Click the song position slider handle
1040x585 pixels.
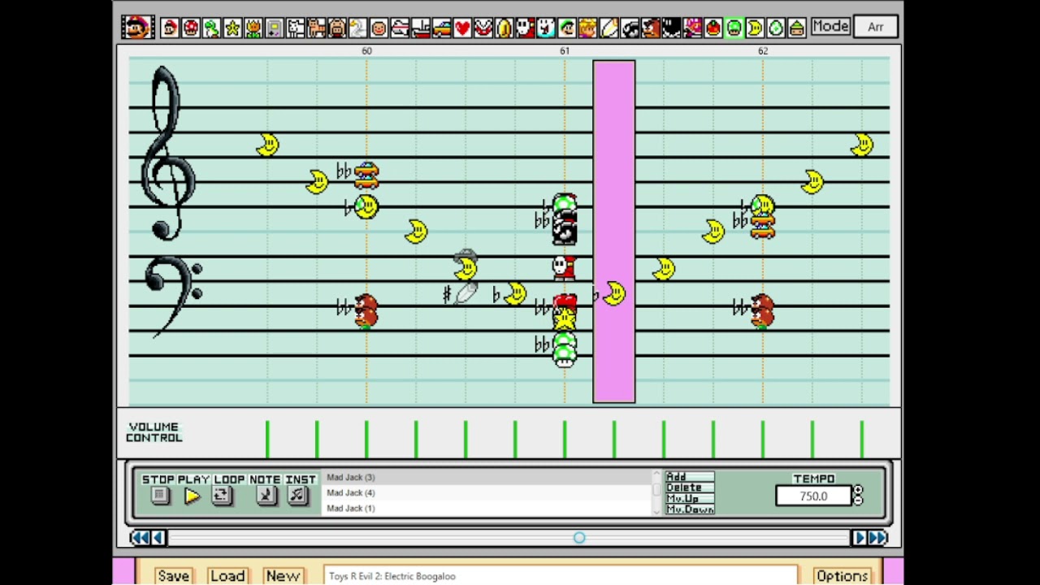click(x=579, y=538)
